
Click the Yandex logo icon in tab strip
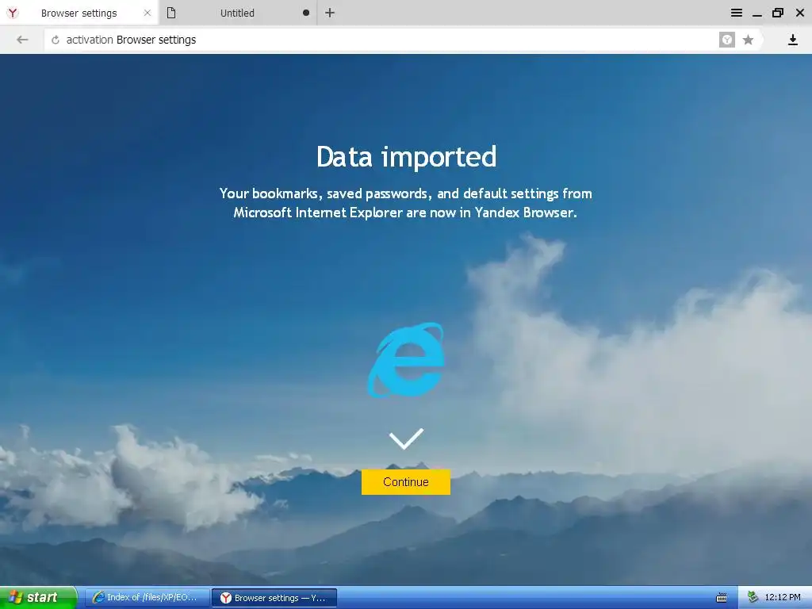[x=13, y=13]
